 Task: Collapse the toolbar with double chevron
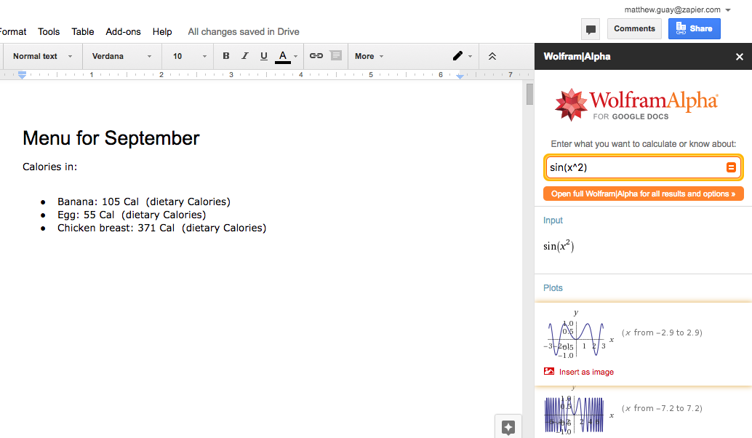[x=492, y=56]
